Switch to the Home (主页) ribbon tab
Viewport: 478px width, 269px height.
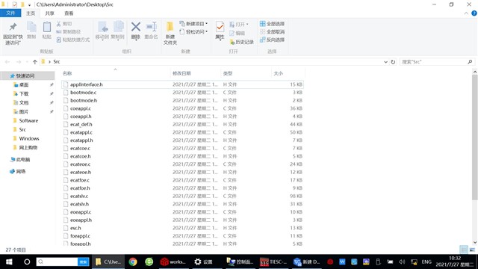(31, 13)
